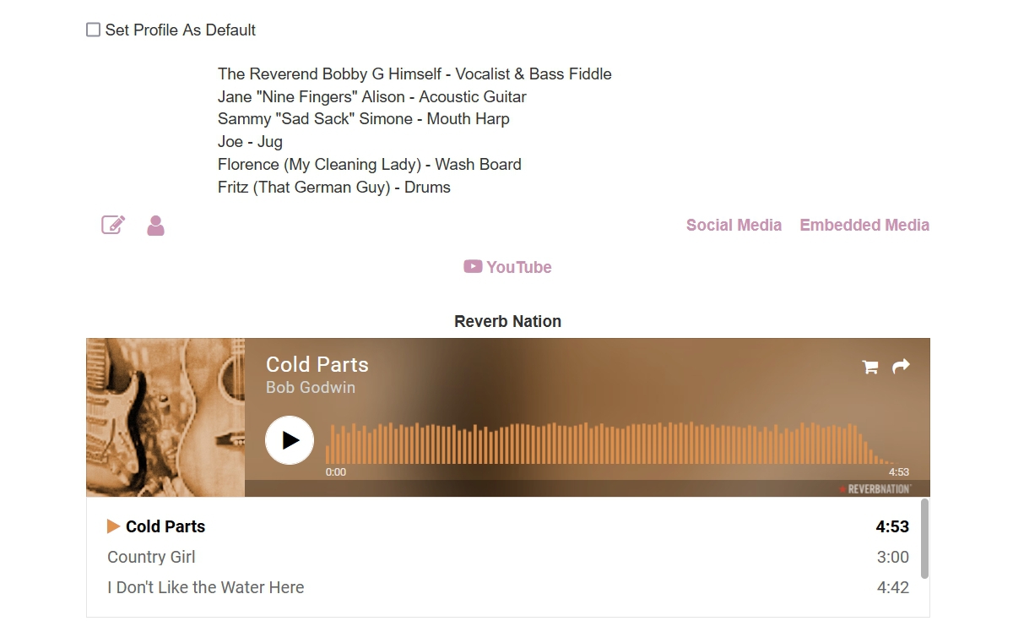Check Set Profile As Default checkbox
Viewport: 1013px width, 643px height.
tap(94, 30)
